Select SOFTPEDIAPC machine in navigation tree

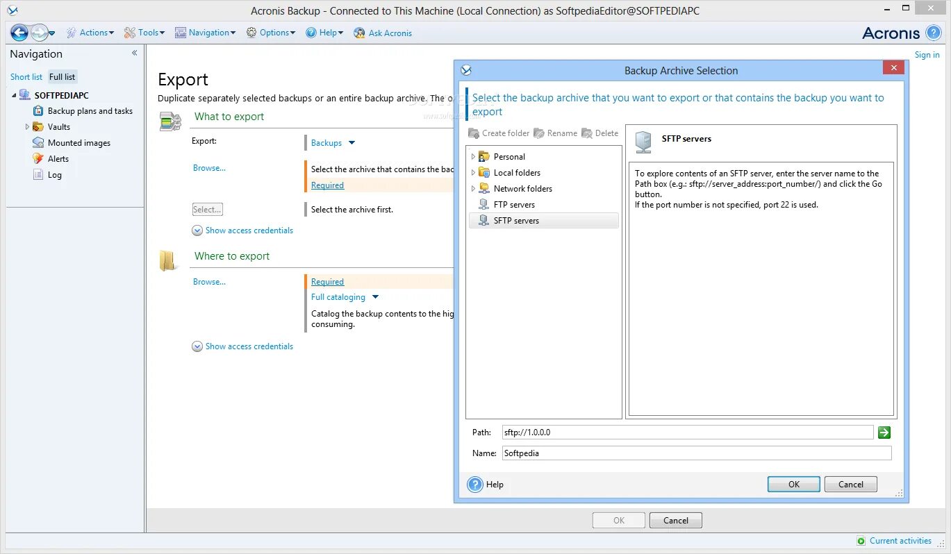coord(61,95)
